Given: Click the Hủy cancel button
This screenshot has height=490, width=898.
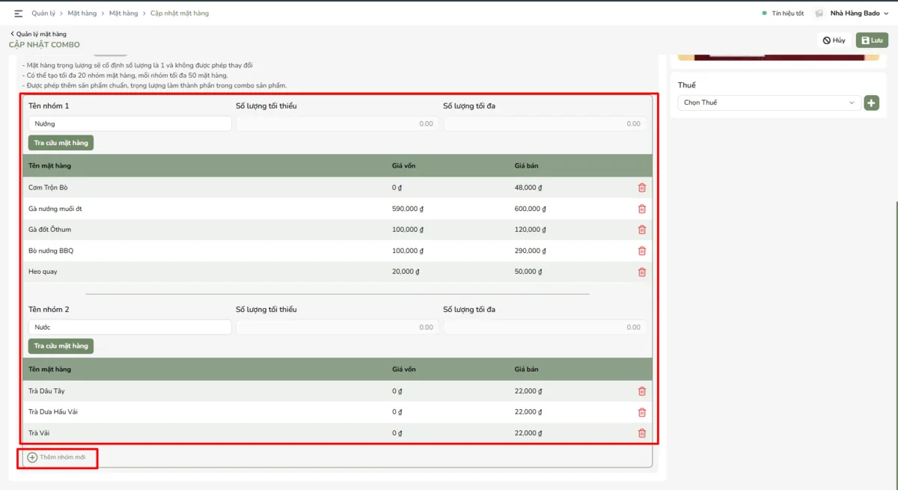Looking at the screenshot, I should [x=834, y=40].
